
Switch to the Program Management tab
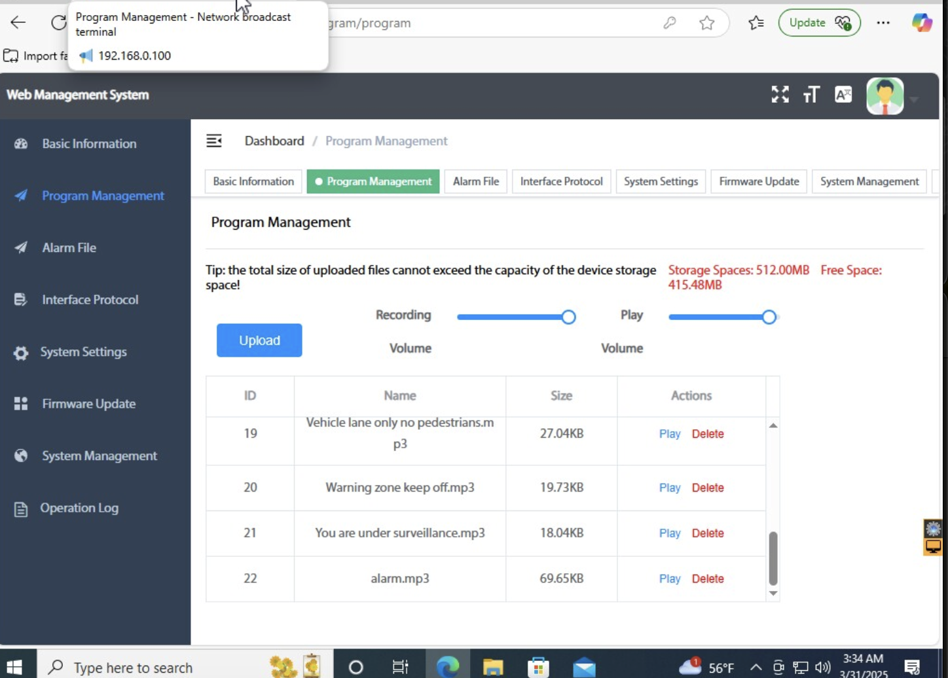pyautogui.click(x=373, y=181)
